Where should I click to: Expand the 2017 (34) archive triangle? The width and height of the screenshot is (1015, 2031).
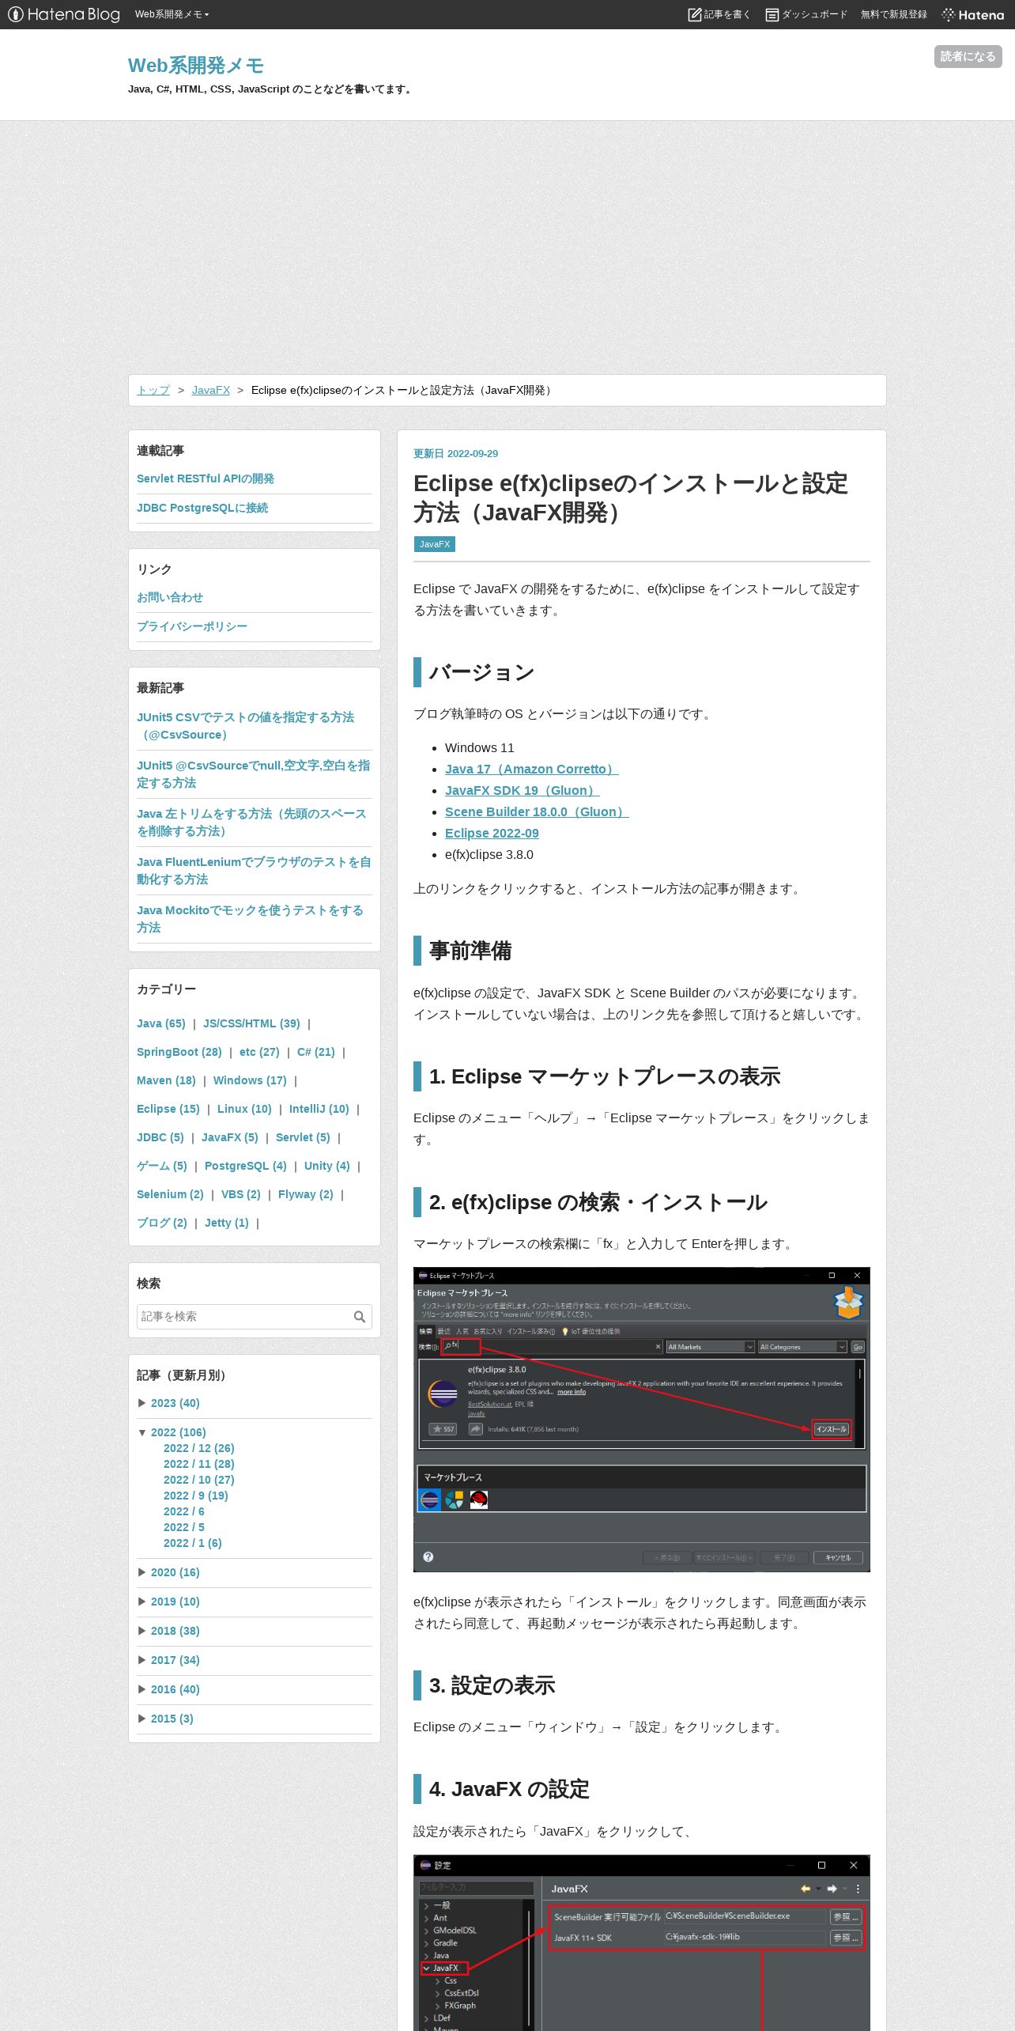[x=142, y=1660]
